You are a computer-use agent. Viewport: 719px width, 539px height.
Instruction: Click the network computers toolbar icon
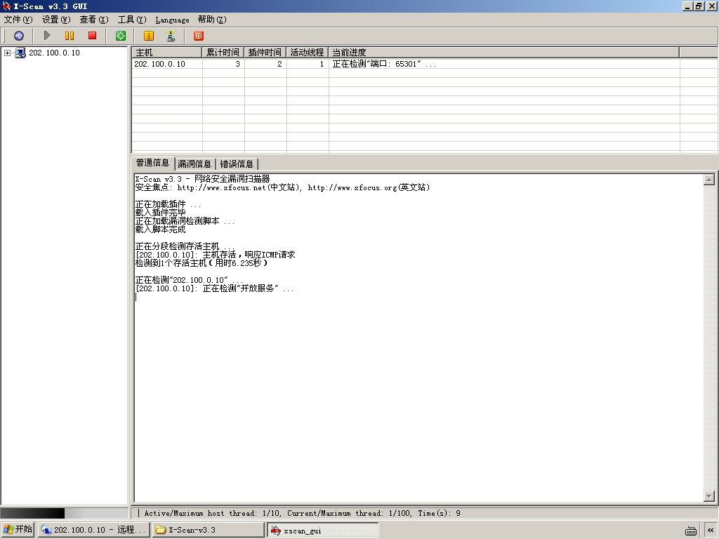171,36
